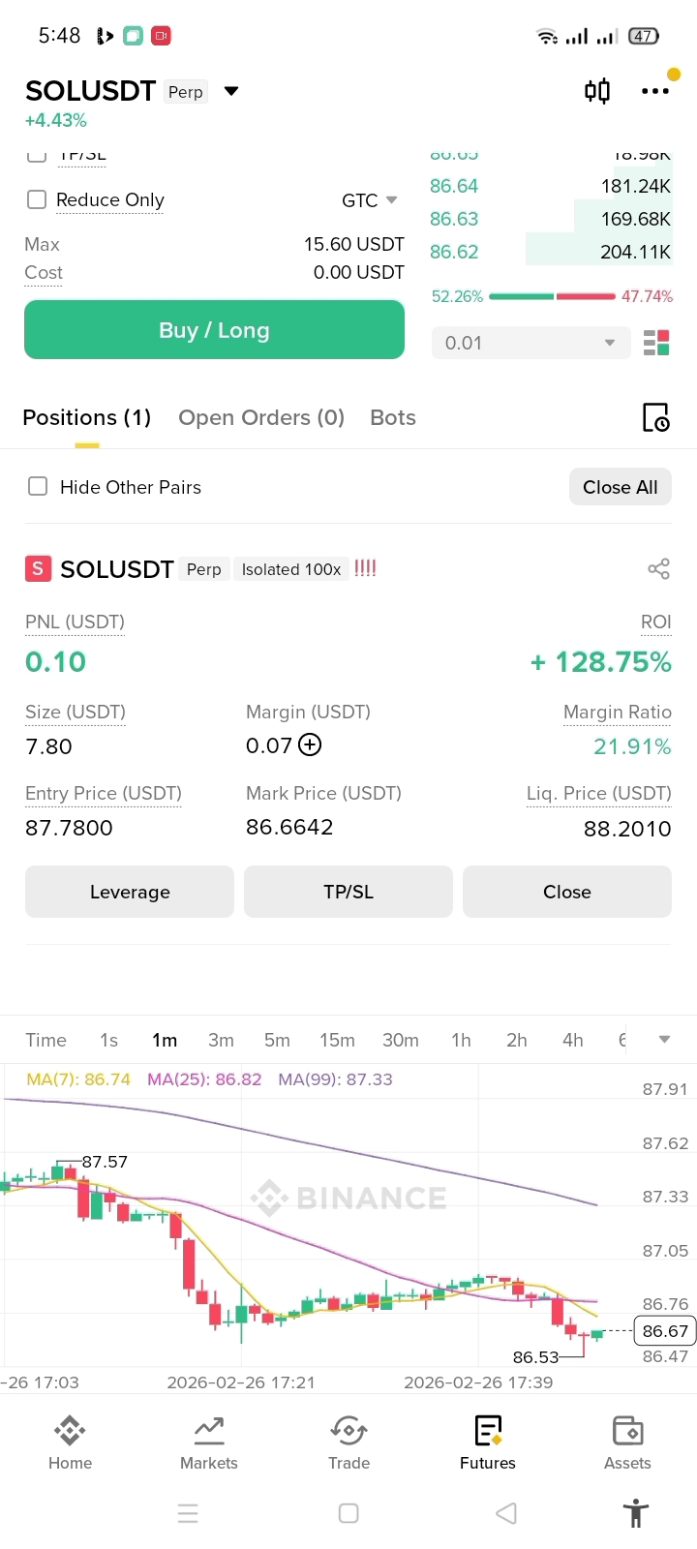Open Home in bottom navigation

70,1443
